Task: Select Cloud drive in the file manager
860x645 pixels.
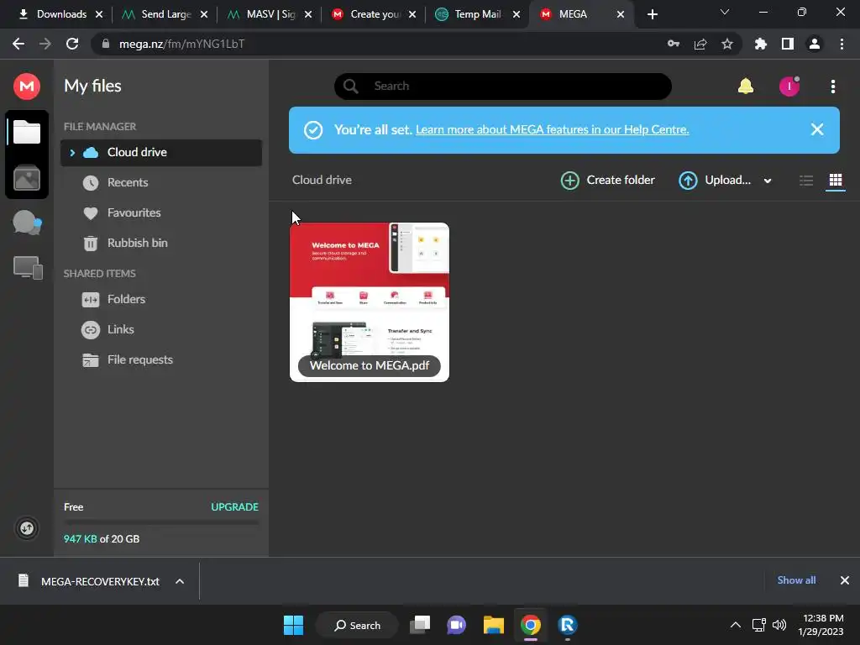Action: (161, 153)
